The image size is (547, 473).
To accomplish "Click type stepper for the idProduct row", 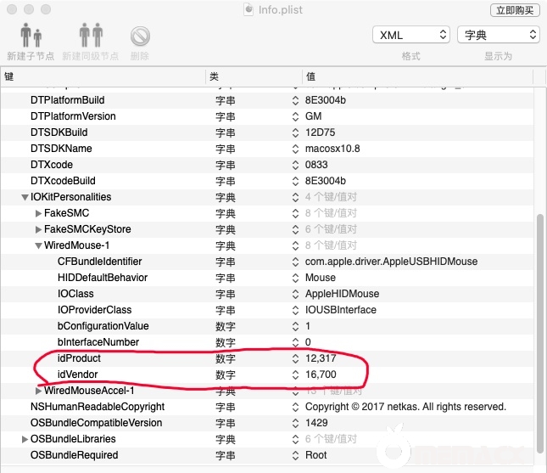I will pos(295,358).
